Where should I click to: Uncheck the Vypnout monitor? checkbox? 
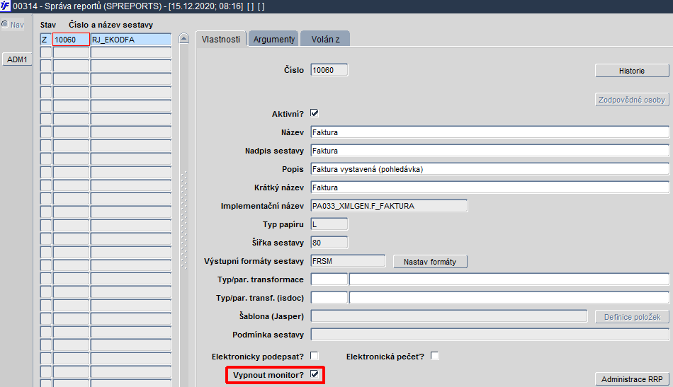click(314, 374)
